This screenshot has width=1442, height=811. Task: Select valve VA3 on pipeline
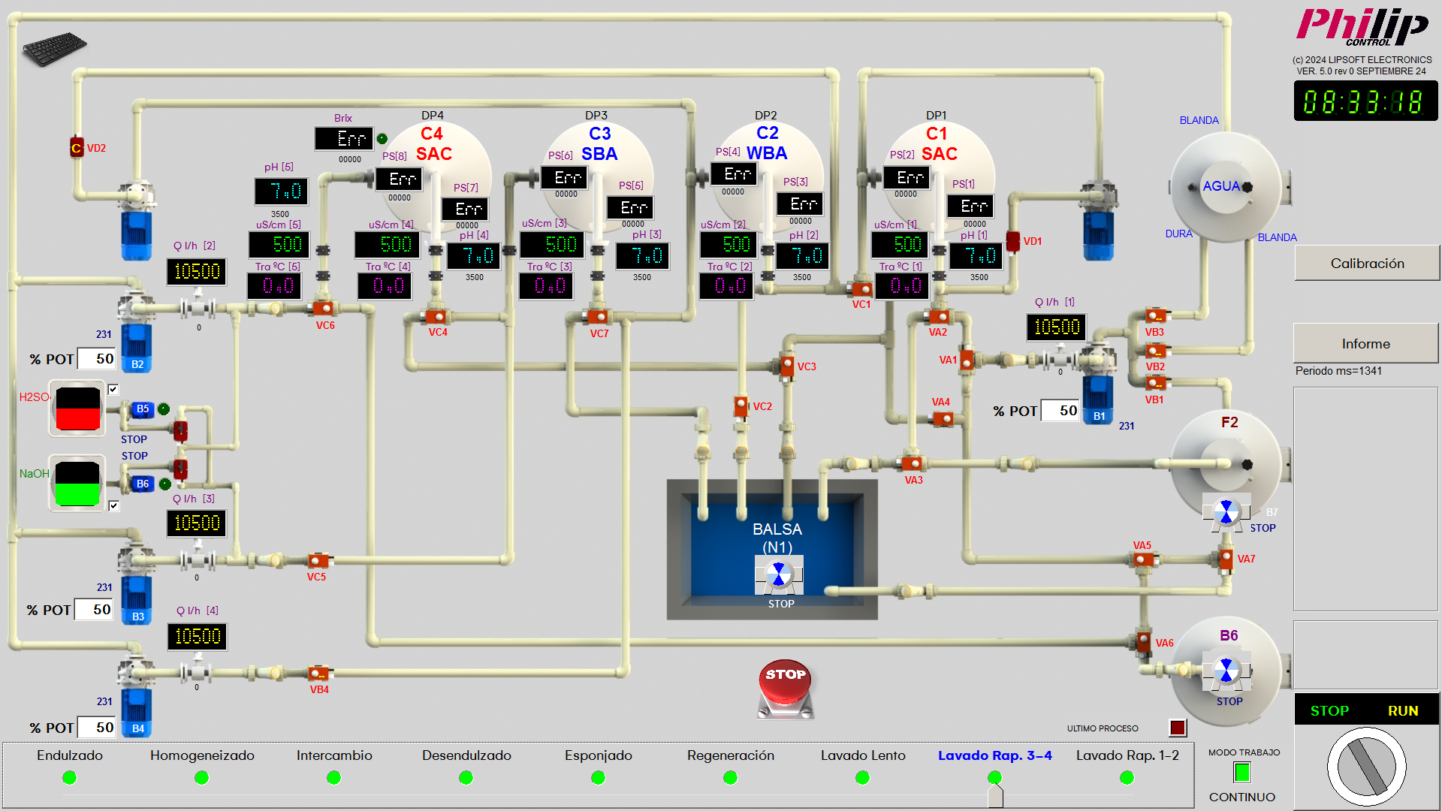click(x=912, y=463)
